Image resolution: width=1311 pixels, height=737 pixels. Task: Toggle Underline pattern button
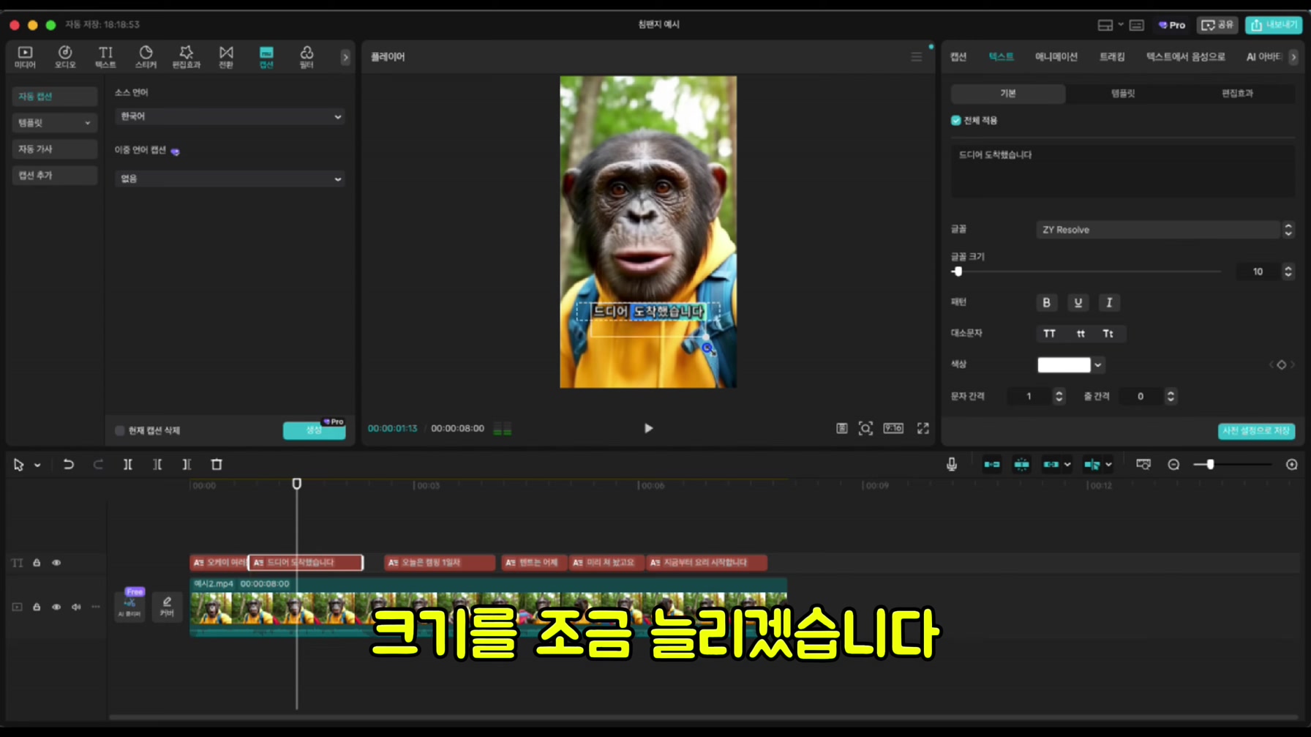click(1078, 302)
